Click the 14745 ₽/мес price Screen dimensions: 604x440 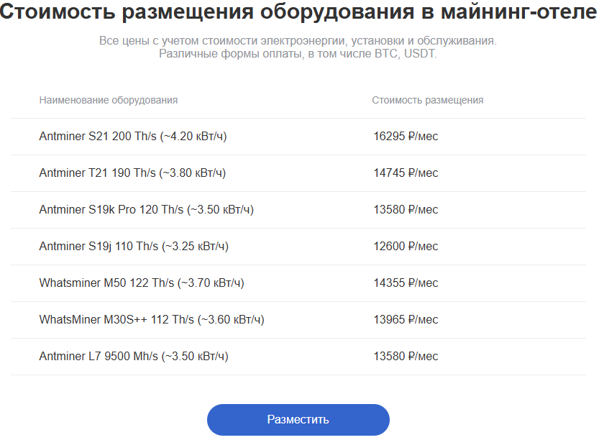(406, 173)
